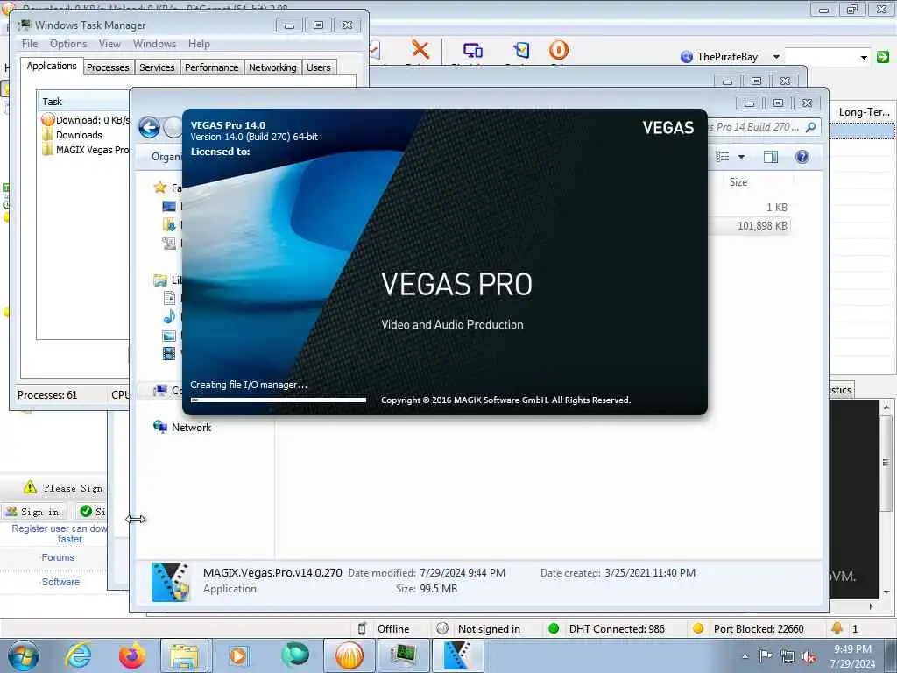Viewport: 897px width, 673px height.
Task: Open the Options menu in Task Manager
Action: point(68,44)
